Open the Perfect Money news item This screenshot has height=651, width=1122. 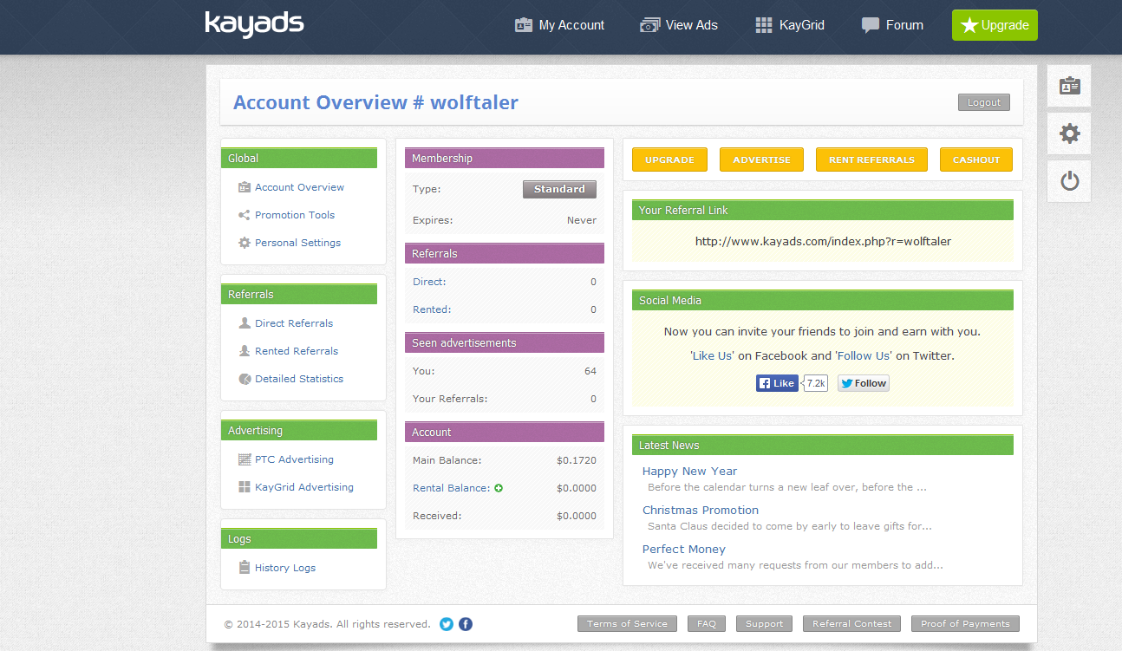[684, 550]
